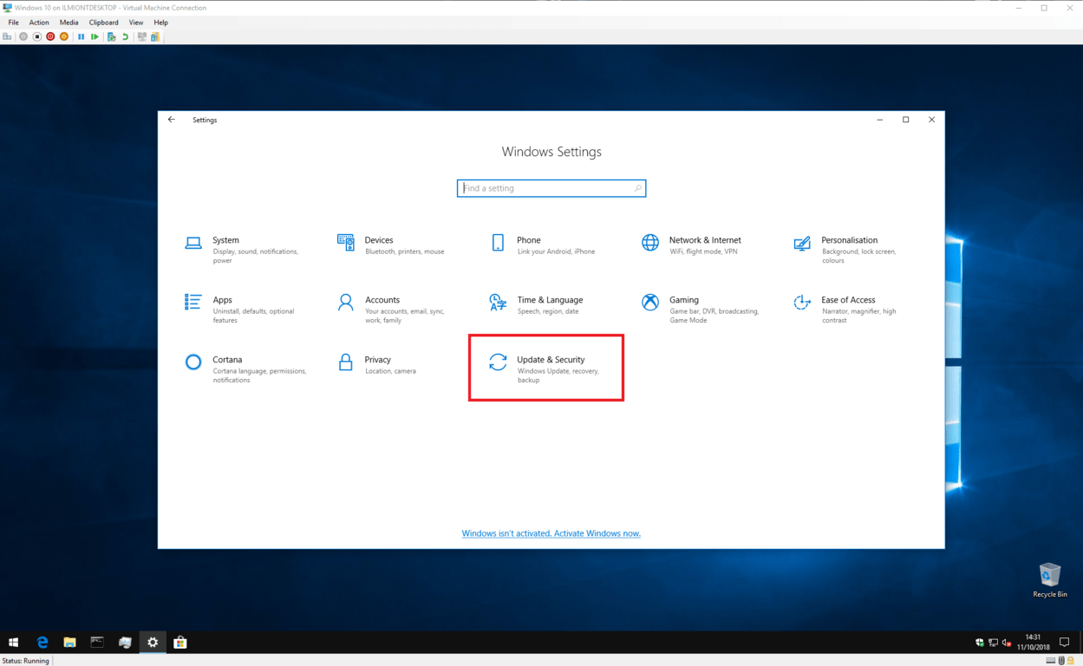Open the Media menu
Screen dimensions: 1083x666
click(69, 23)
